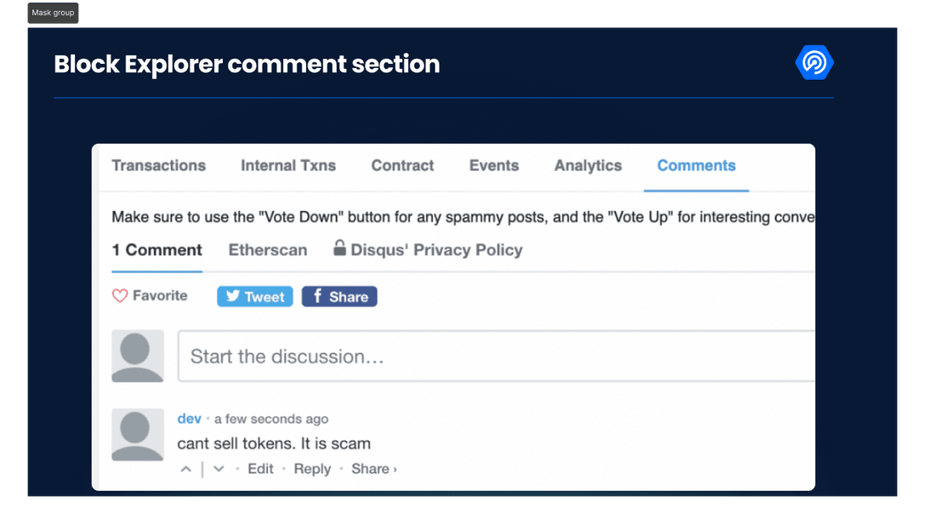Click the avatar beside the discussion box
Viewport: 925px width, 524px height.
pyautogui.click(x=138, y=356)
